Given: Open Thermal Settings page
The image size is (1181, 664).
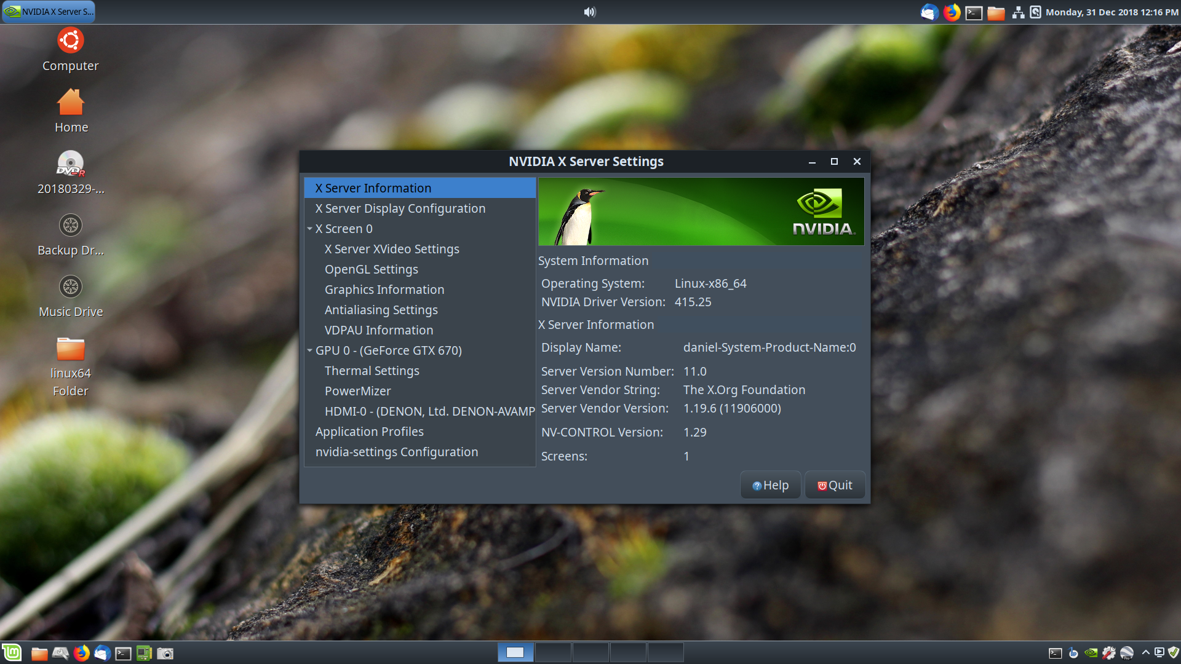Looking at the screenshot, I should (420, 371).
